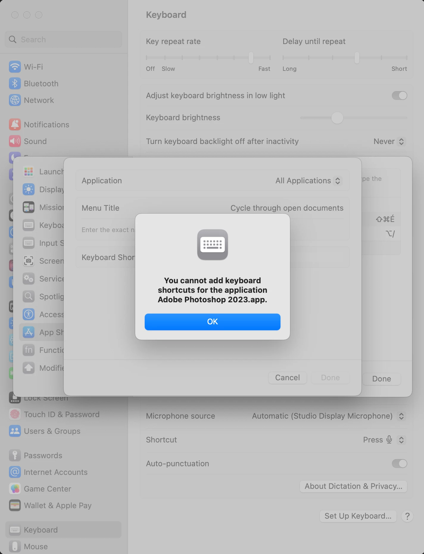Open the backlight inactivity Never popup
The height and width of the screenshot is (554, 424).
pos(389,142)
